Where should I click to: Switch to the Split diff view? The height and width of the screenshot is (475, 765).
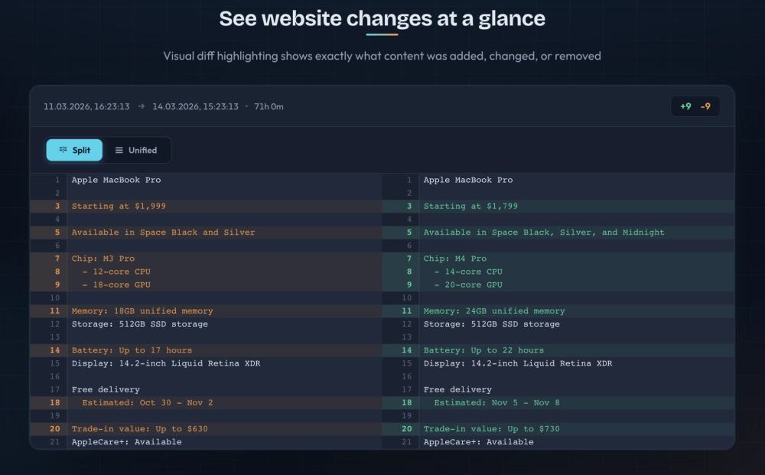coord(74,150)
